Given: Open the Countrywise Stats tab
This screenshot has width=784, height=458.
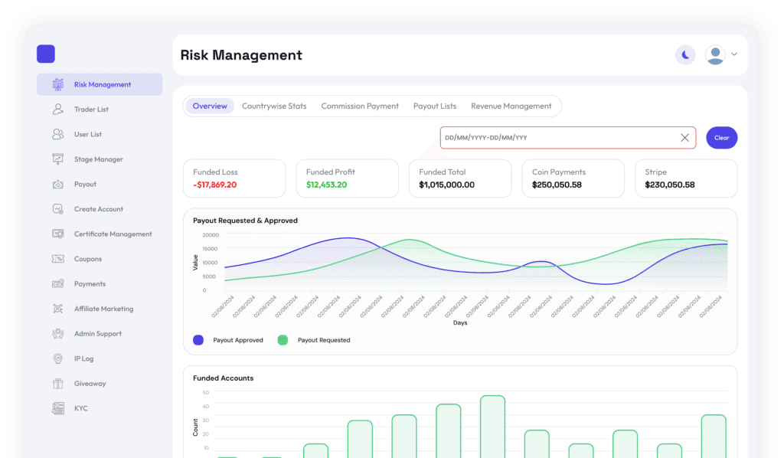Looking at the screenshot, I should pos(274,106).
